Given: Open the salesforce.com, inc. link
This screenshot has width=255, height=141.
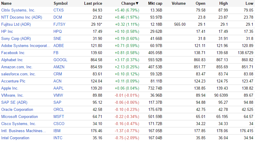Looking at the screenshot, I should click(x=18, y=74).
